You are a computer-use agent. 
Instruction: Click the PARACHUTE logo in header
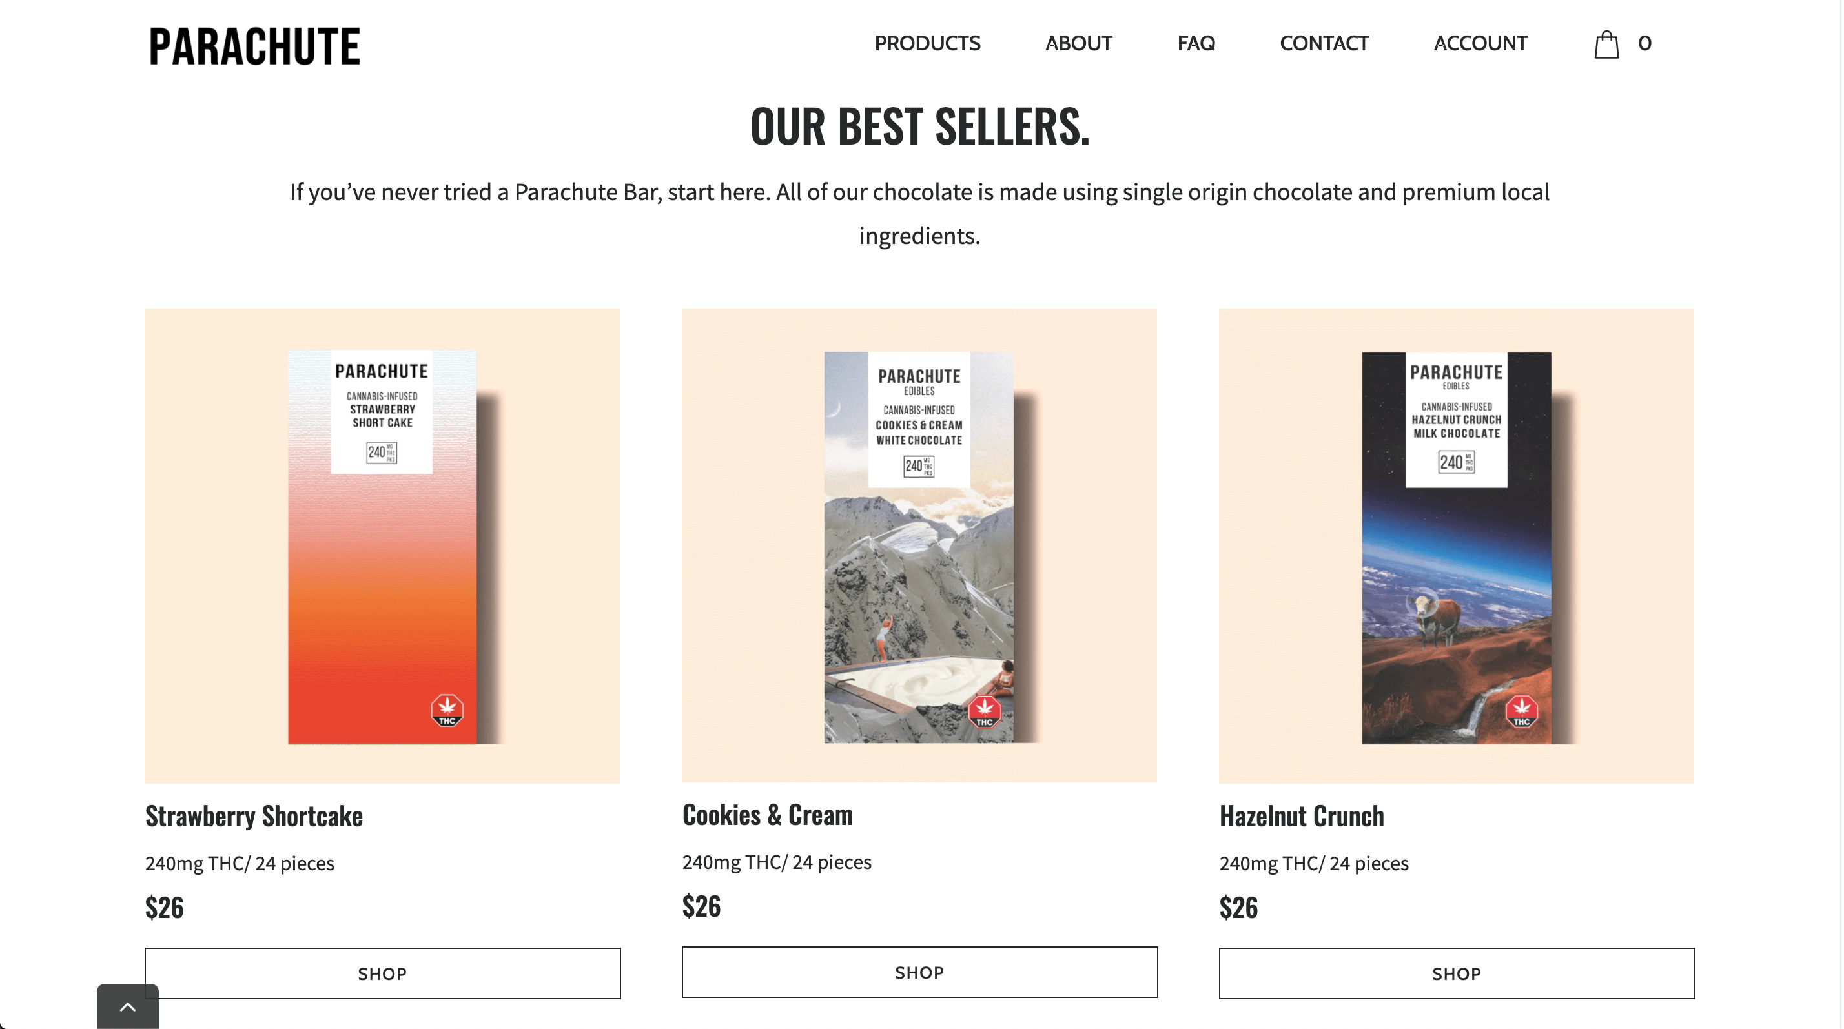(x=254, y=46)
